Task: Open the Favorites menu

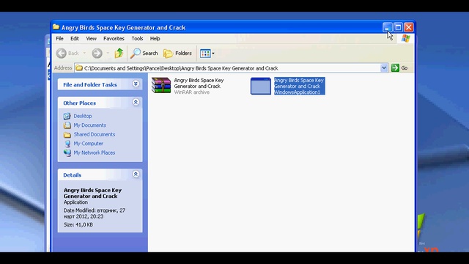Action: [x=114, y=39]
